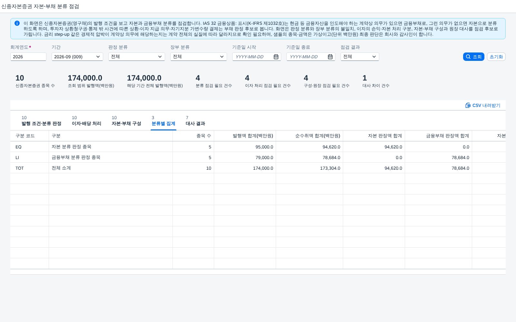Select the LI row code cell
Screen dimensions: 516x322
pos(30,157)
